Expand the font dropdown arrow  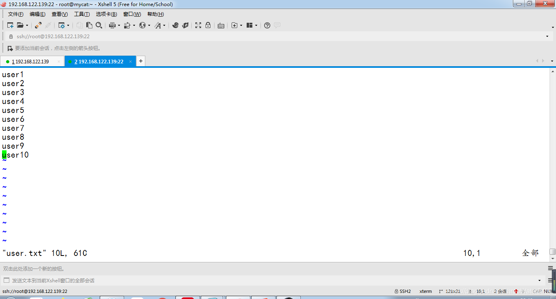click(164, 25)
